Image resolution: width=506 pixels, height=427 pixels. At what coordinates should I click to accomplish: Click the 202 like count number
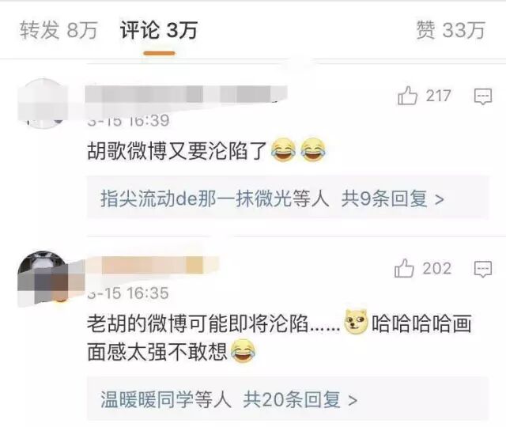tap(437, 269)
